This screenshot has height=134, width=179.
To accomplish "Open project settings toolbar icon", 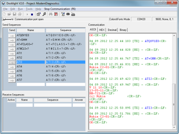I will [x=38, y=14].
